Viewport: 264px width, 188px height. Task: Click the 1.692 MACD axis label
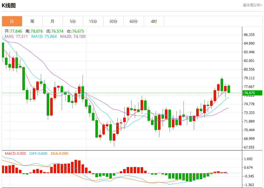coord(248,159)
